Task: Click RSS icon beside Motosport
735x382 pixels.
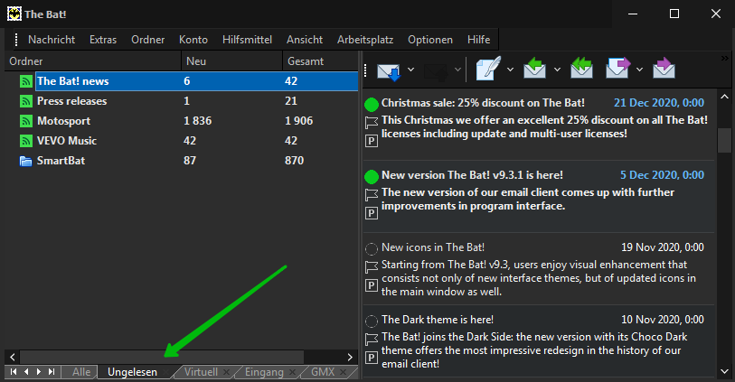Action: 26,121
